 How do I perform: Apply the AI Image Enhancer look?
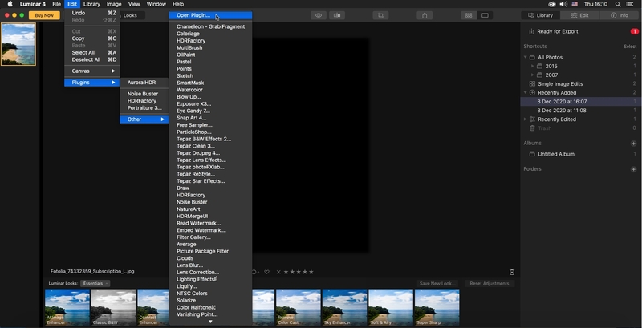point(67,308)
